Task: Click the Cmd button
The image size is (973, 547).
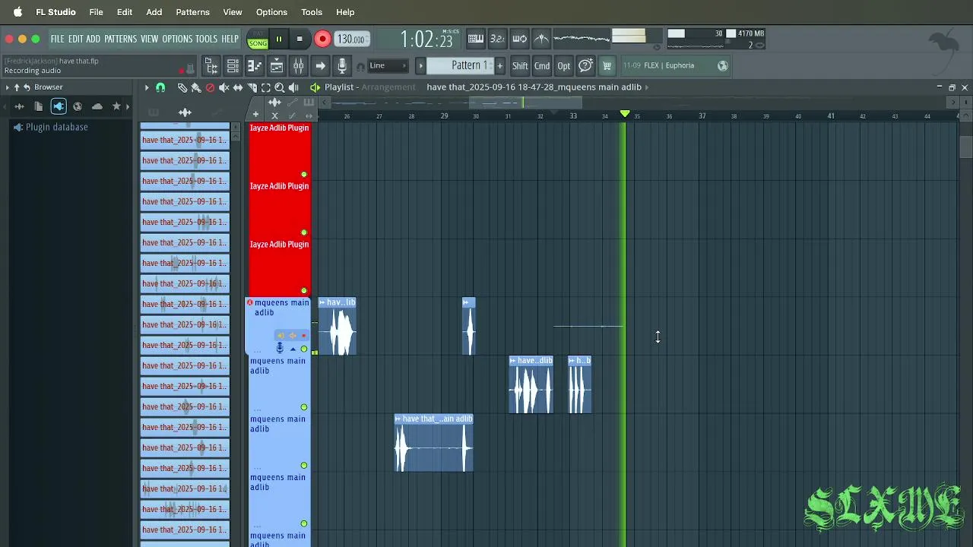Action: (x=542, y=66)
